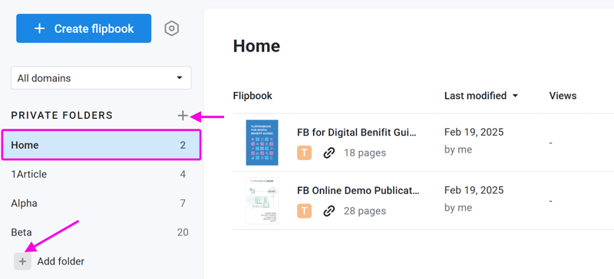Open the Beta folder
This screenshot has width=614, height=279.
click(x=101, y=232)
